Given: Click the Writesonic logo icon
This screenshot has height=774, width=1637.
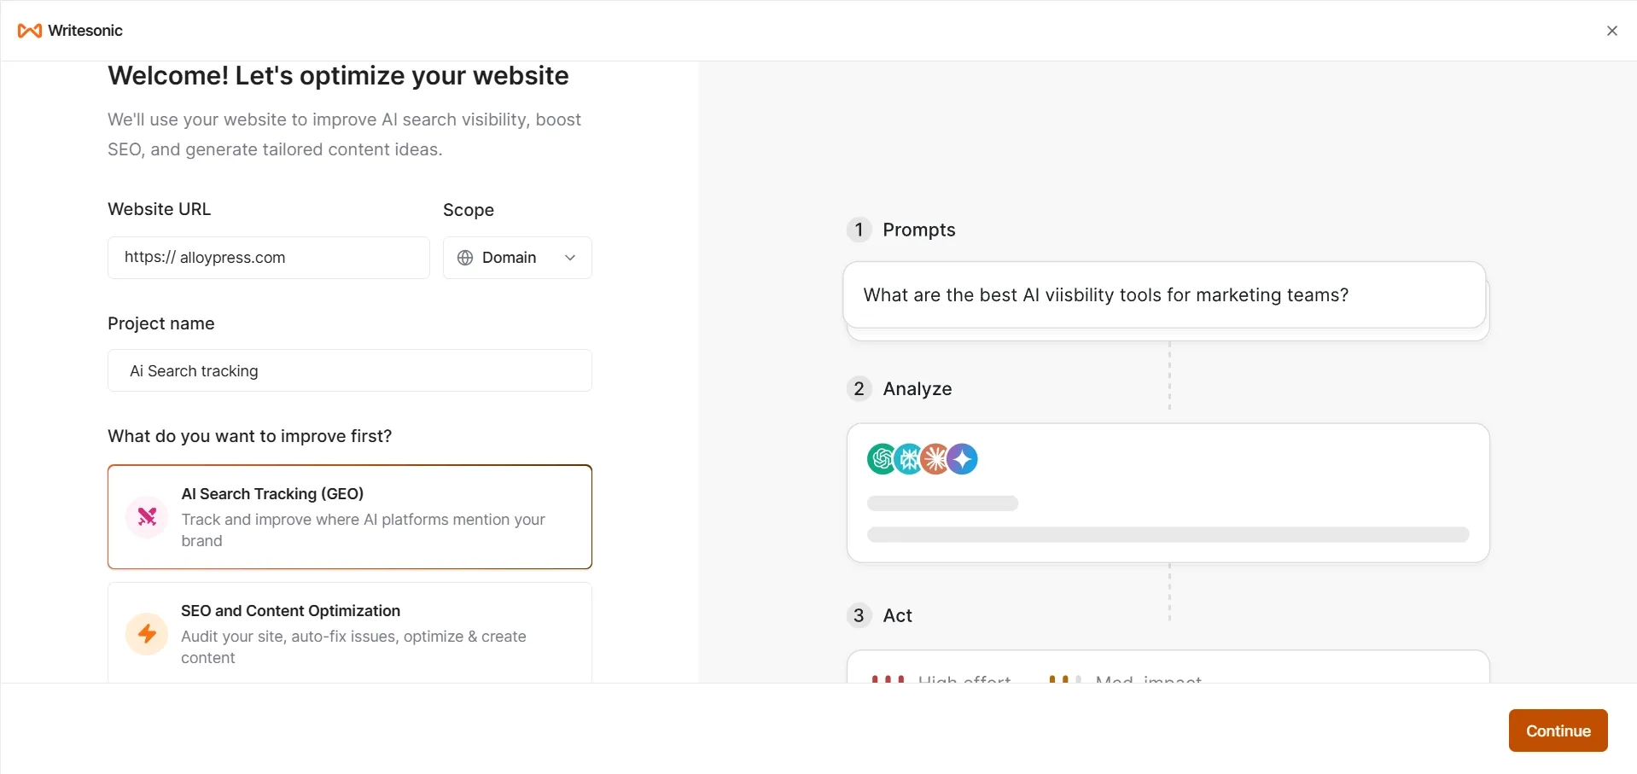Looking at the screenshot, I should pos(30,31).
